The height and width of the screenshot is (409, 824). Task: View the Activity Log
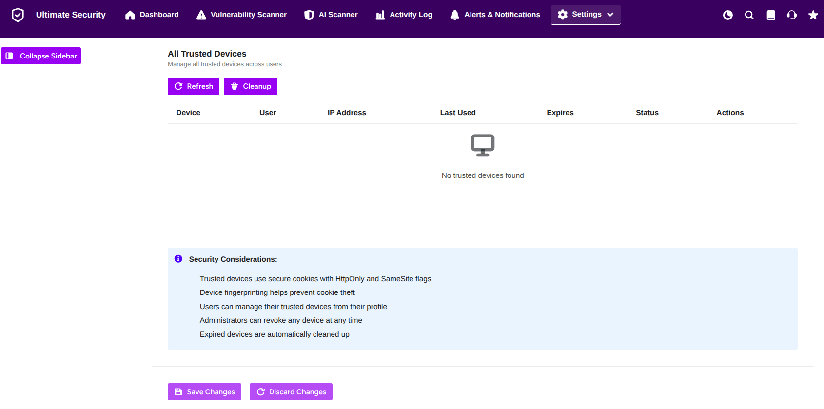404,15
